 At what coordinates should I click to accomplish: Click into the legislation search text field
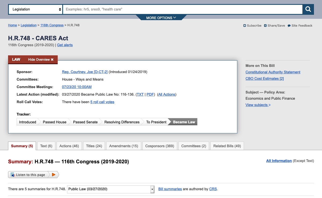[182, 9]
